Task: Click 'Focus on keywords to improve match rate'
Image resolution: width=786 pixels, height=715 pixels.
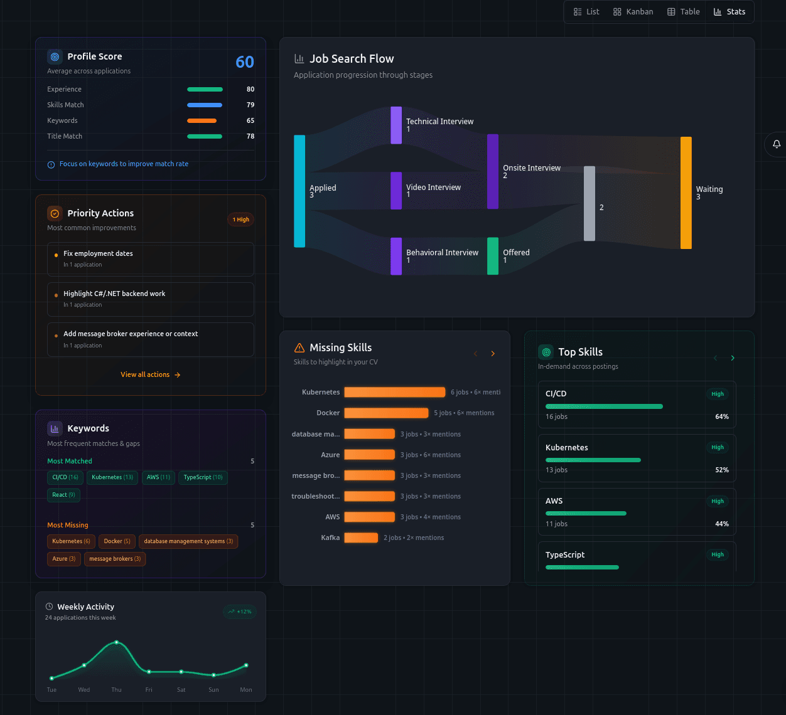Action: (124, 164)
